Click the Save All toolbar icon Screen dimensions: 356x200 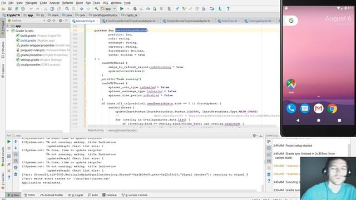coord(10,9)
